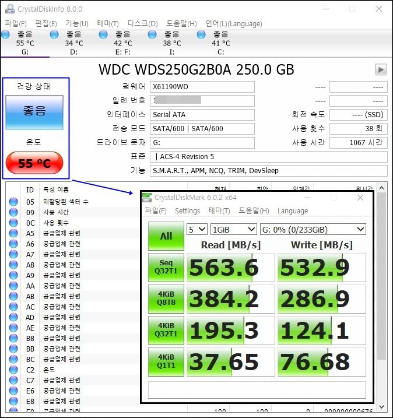Run the 4KiB Q1T1 benchmark
Viewport: 393px width, 418px height.
click(x=166, y=362)
